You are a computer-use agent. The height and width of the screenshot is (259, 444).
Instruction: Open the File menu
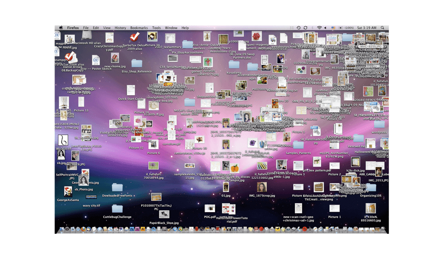(x=86, y=28)
